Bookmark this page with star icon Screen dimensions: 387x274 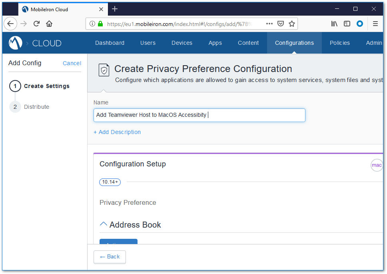click(x=292, y=24)
